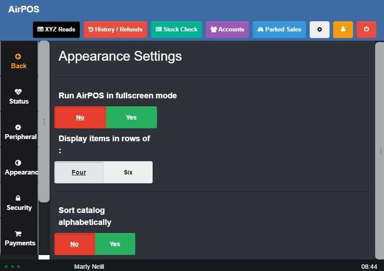Click the people icon on Accounts

(x=214, y=30)
